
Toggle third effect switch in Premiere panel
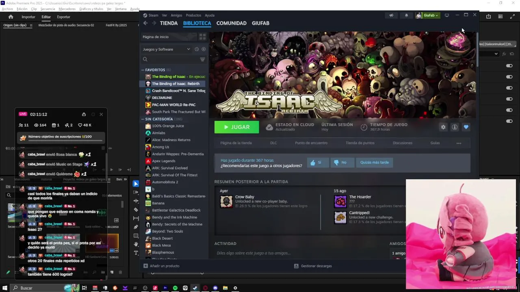pos(509,88)
